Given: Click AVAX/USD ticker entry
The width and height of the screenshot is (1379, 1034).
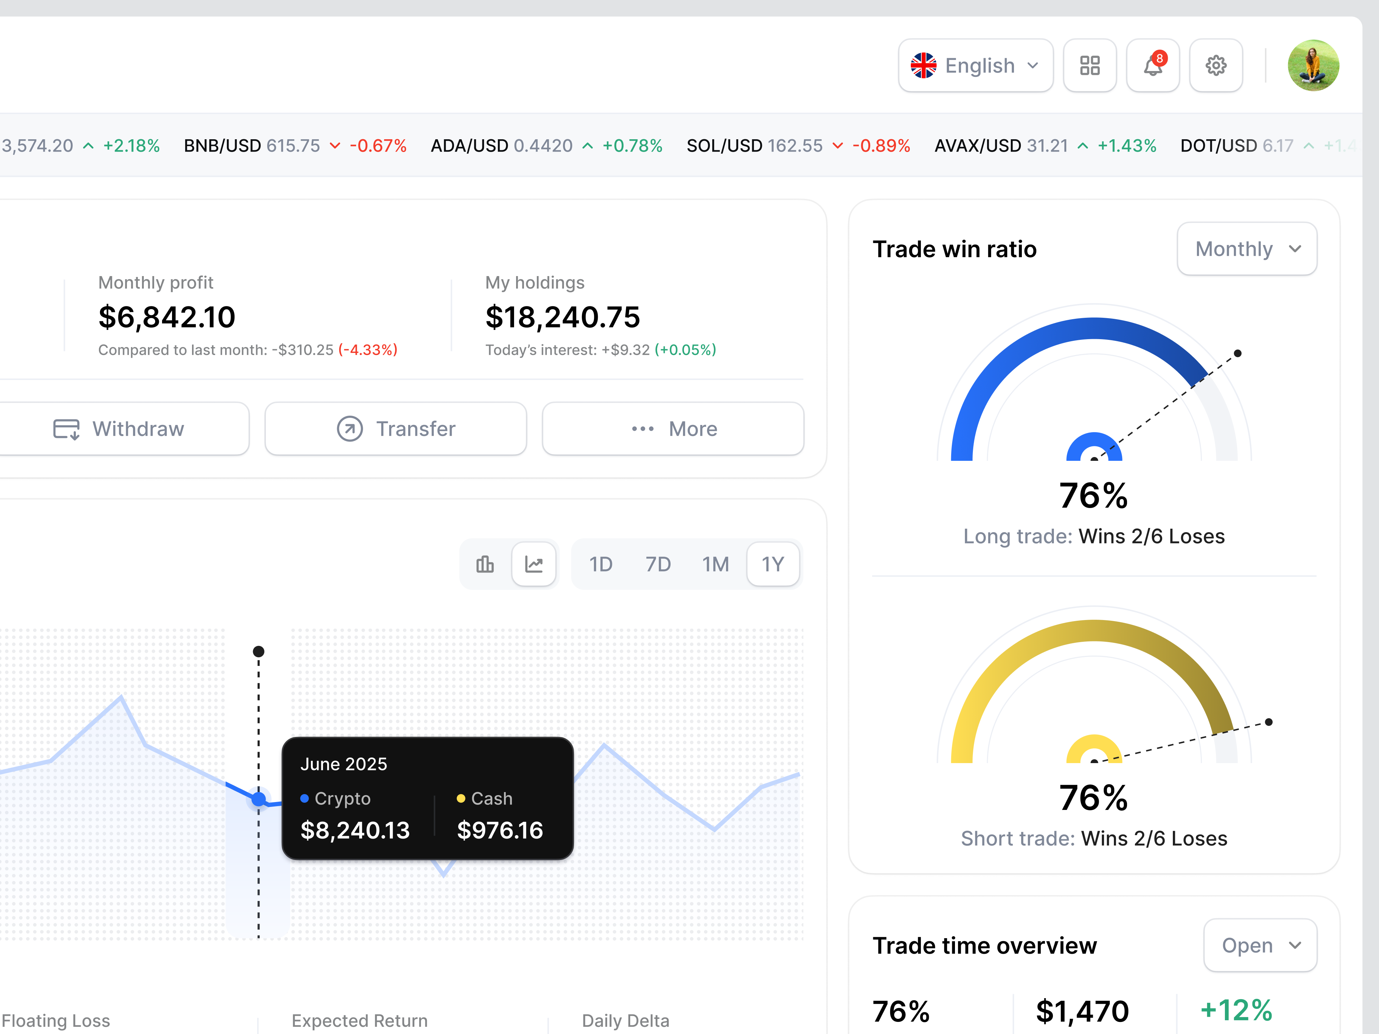Looking at the screenshot, I should point(1046,146).
